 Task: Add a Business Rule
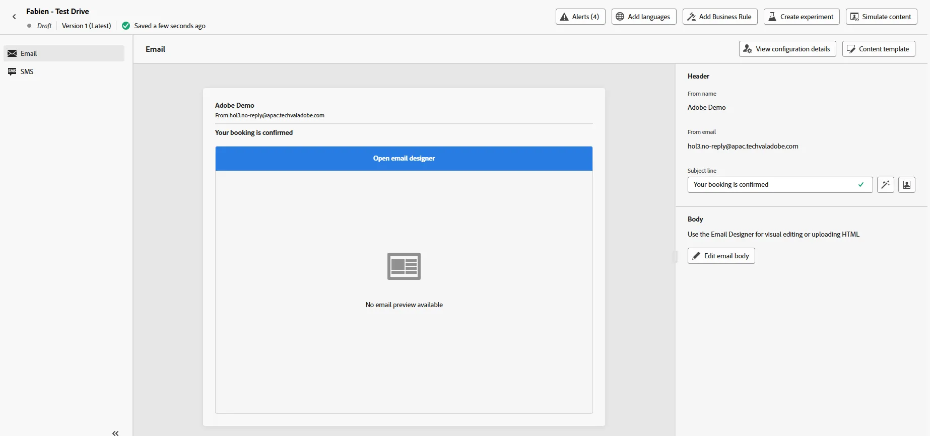(x=720, y=17)
